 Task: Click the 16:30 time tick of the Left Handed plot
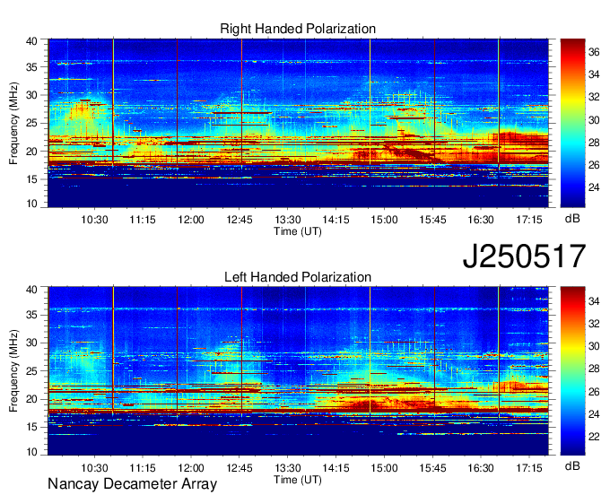click(x=481, y=468)
